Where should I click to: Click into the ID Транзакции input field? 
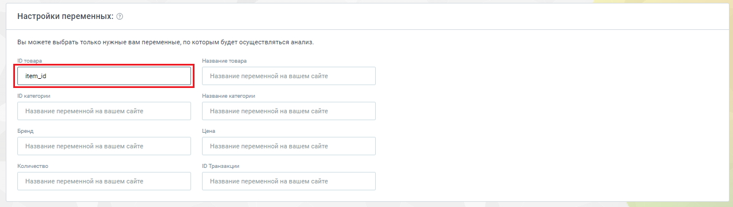point(289,181)
